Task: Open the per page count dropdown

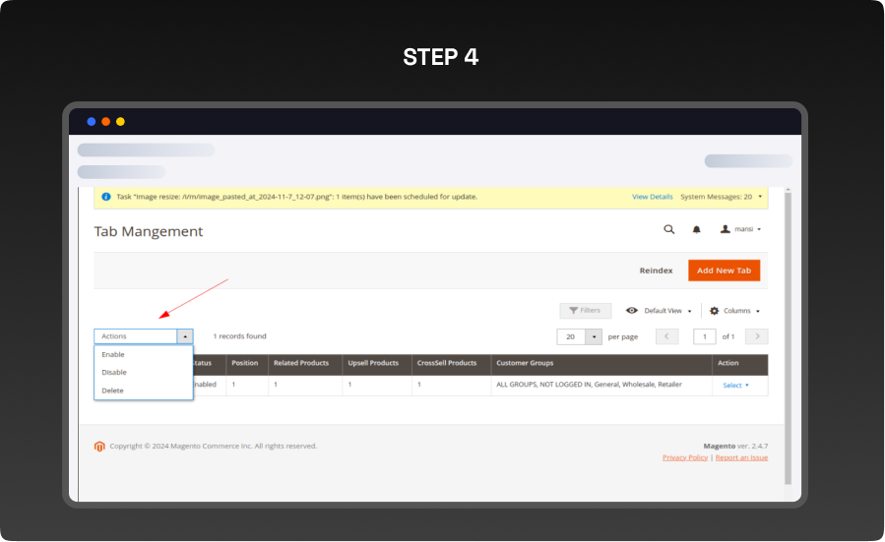Action: coord(593,336)
